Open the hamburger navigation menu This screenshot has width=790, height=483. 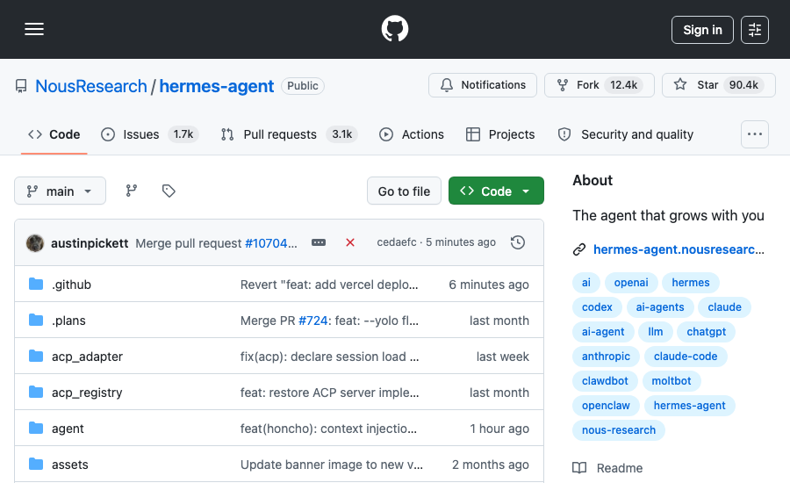34,29
